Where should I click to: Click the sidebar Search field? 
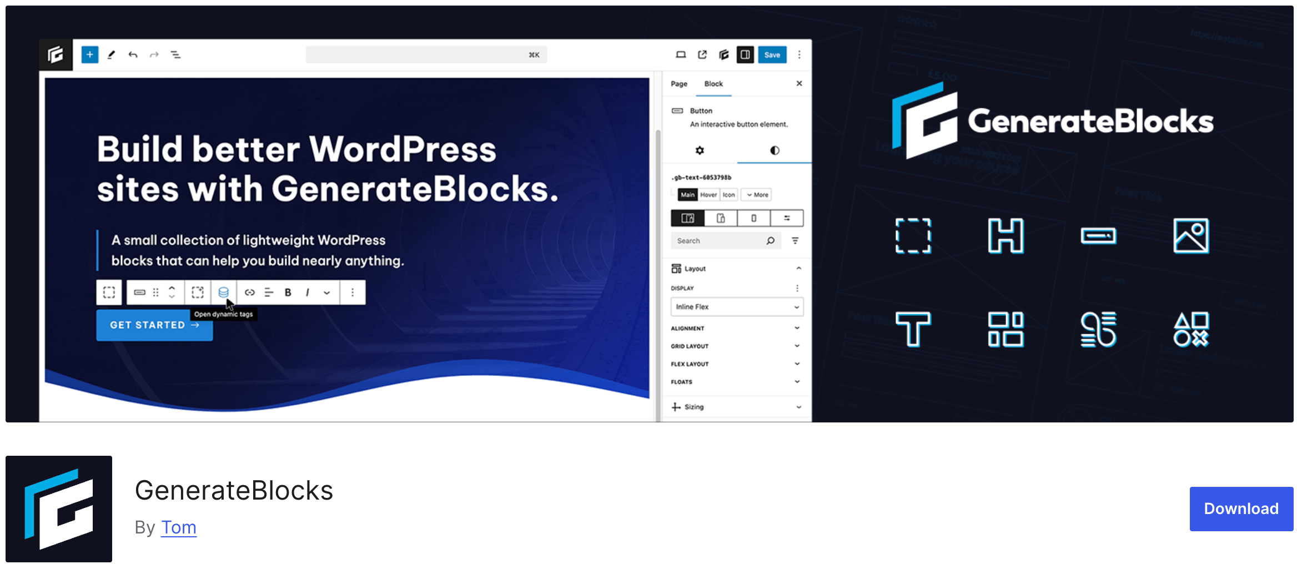[x=725, y=240]
